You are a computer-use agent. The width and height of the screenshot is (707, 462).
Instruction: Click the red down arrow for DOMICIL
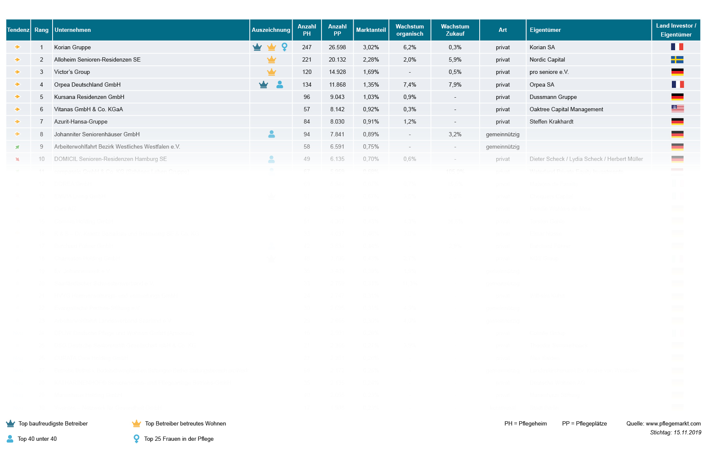tap(17, 159)
